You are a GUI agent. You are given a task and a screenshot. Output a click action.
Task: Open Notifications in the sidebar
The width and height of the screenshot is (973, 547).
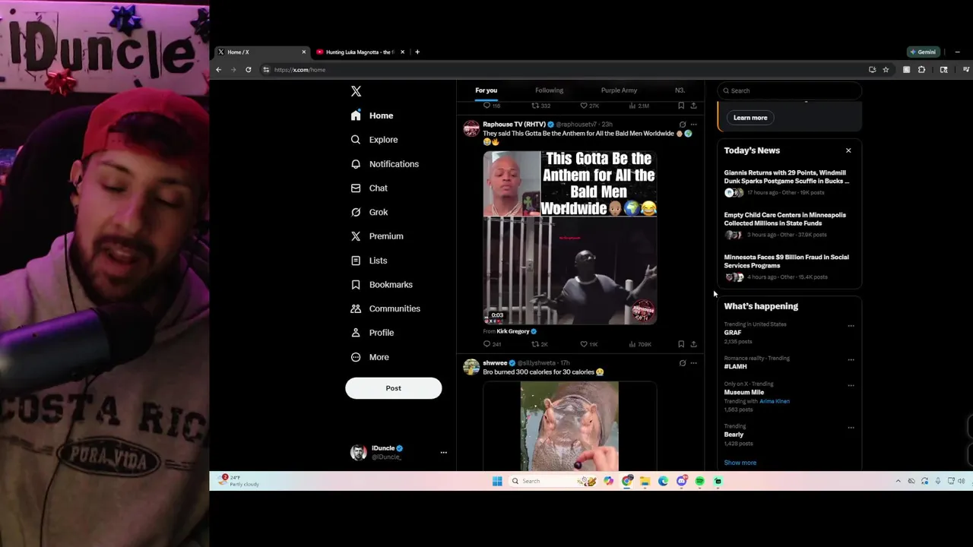tap(385, 164)
